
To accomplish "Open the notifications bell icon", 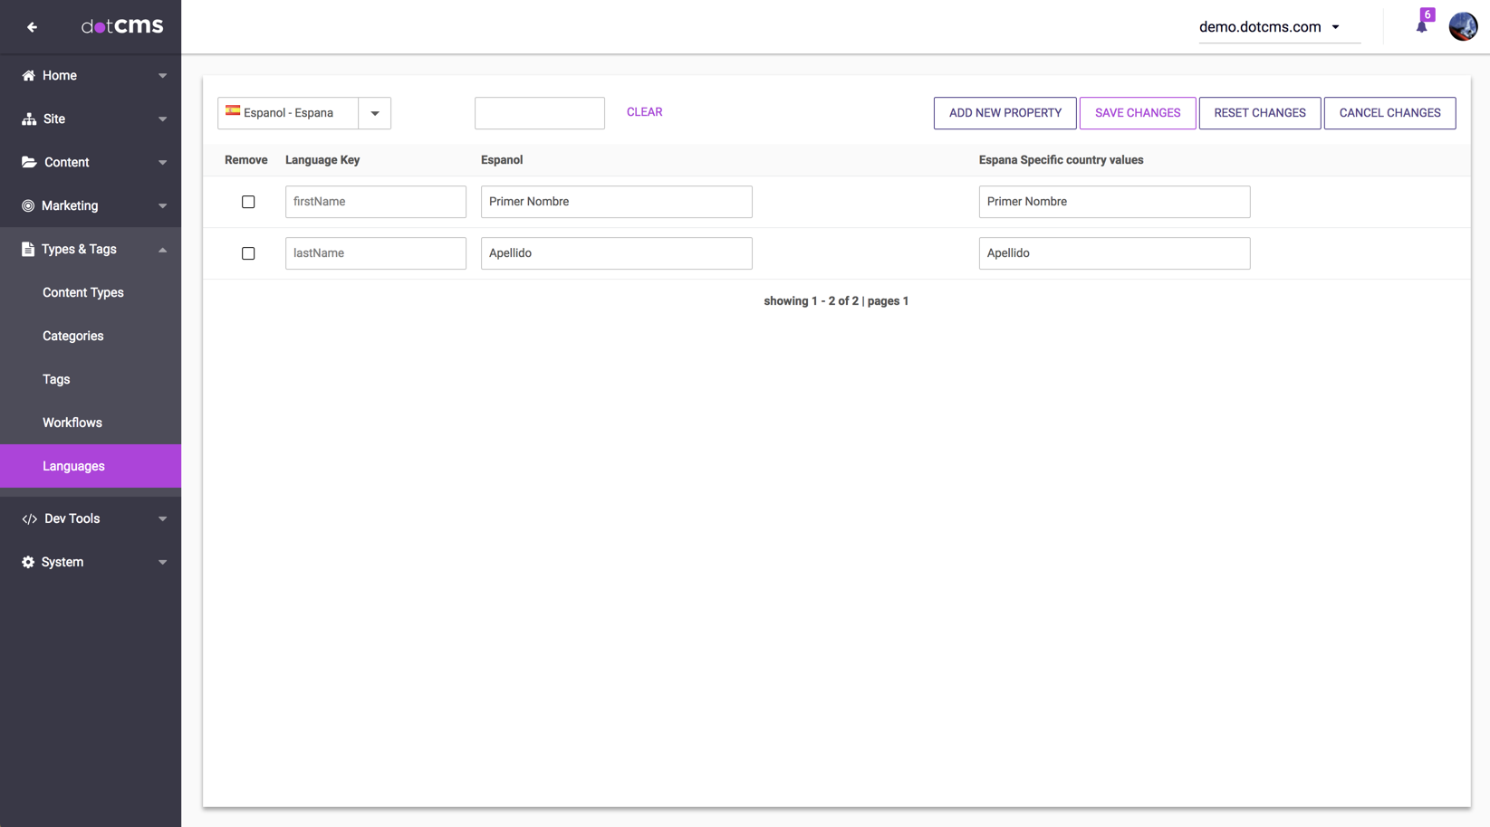I will point(1421,26).
